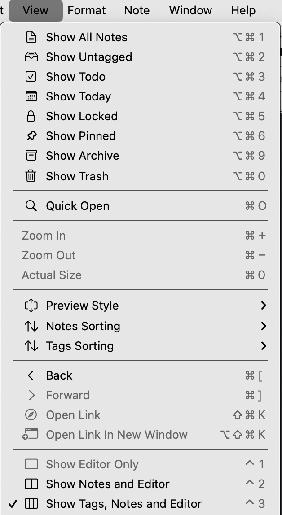
Task: Click the Show Untagged tray icon
Action: coord(31,57)
